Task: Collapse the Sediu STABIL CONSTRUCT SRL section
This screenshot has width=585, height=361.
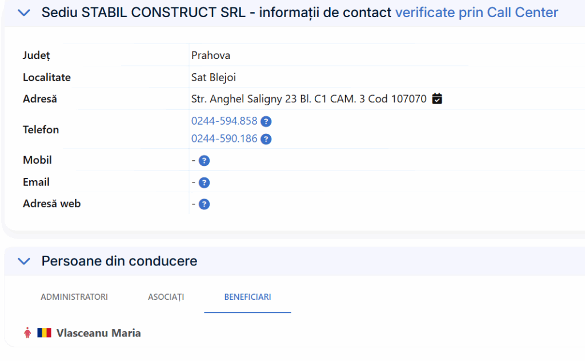Action: point(24,13)
